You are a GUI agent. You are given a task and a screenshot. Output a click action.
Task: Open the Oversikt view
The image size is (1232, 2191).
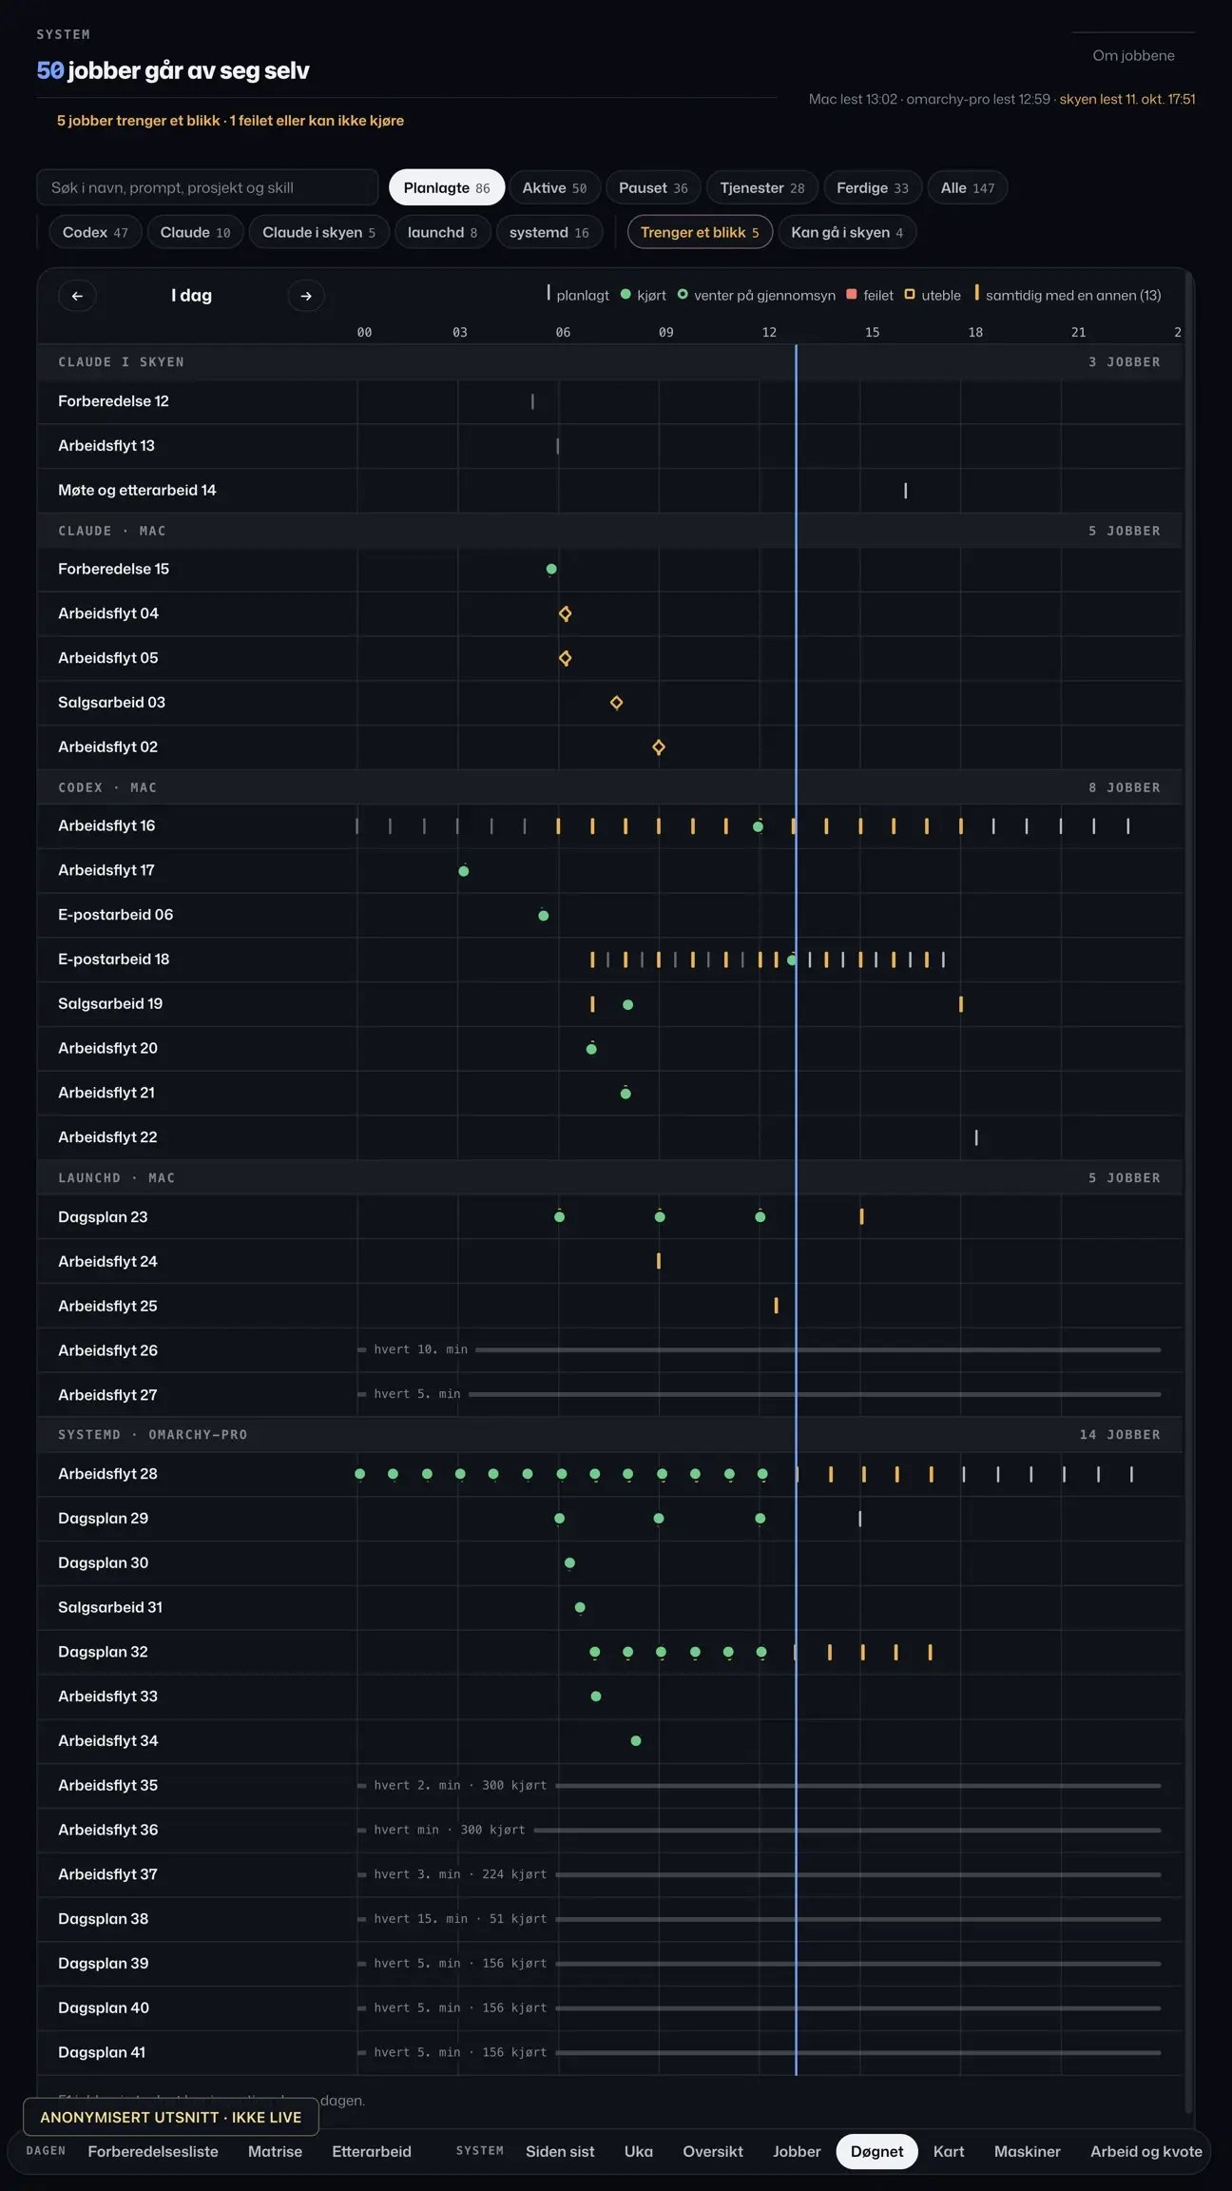point(713,2151)
